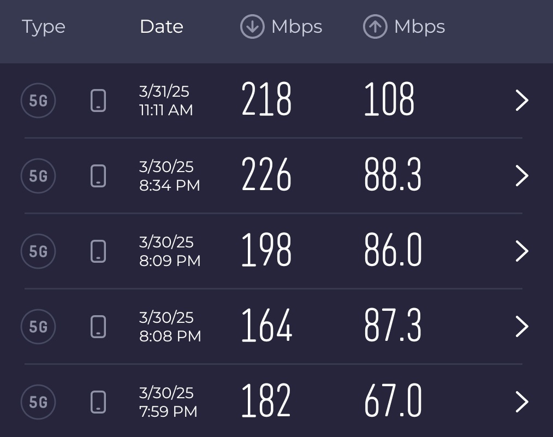Expand the 164 Mbps result with chevron

(x=522, y=327)
